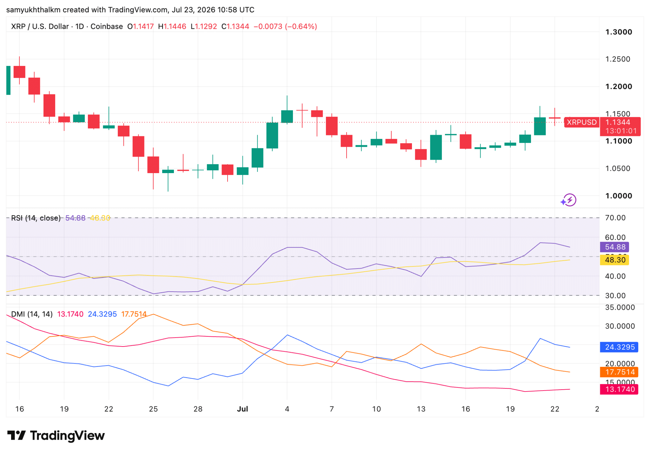Click the orange 17.7514 DMI axis tag
The width and height of the screenshot is (650, 454).
point(619,372)
